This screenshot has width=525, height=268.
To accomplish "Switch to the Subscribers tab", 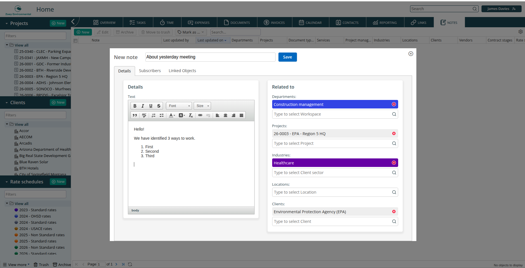I will [x=150, y=71].
